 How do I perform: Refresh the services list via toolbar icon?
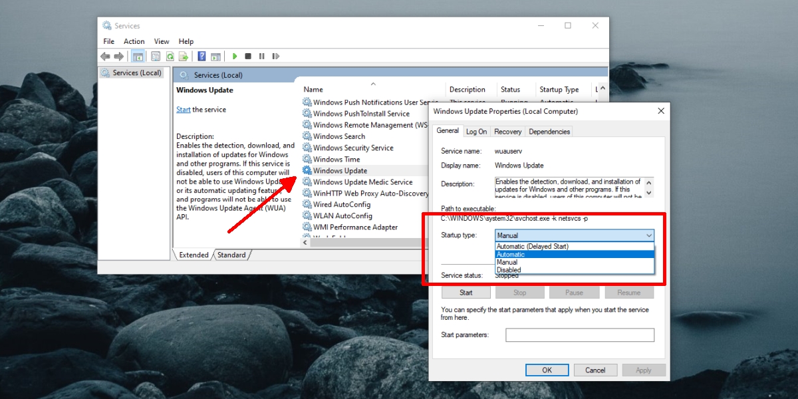tap(170, 57)
